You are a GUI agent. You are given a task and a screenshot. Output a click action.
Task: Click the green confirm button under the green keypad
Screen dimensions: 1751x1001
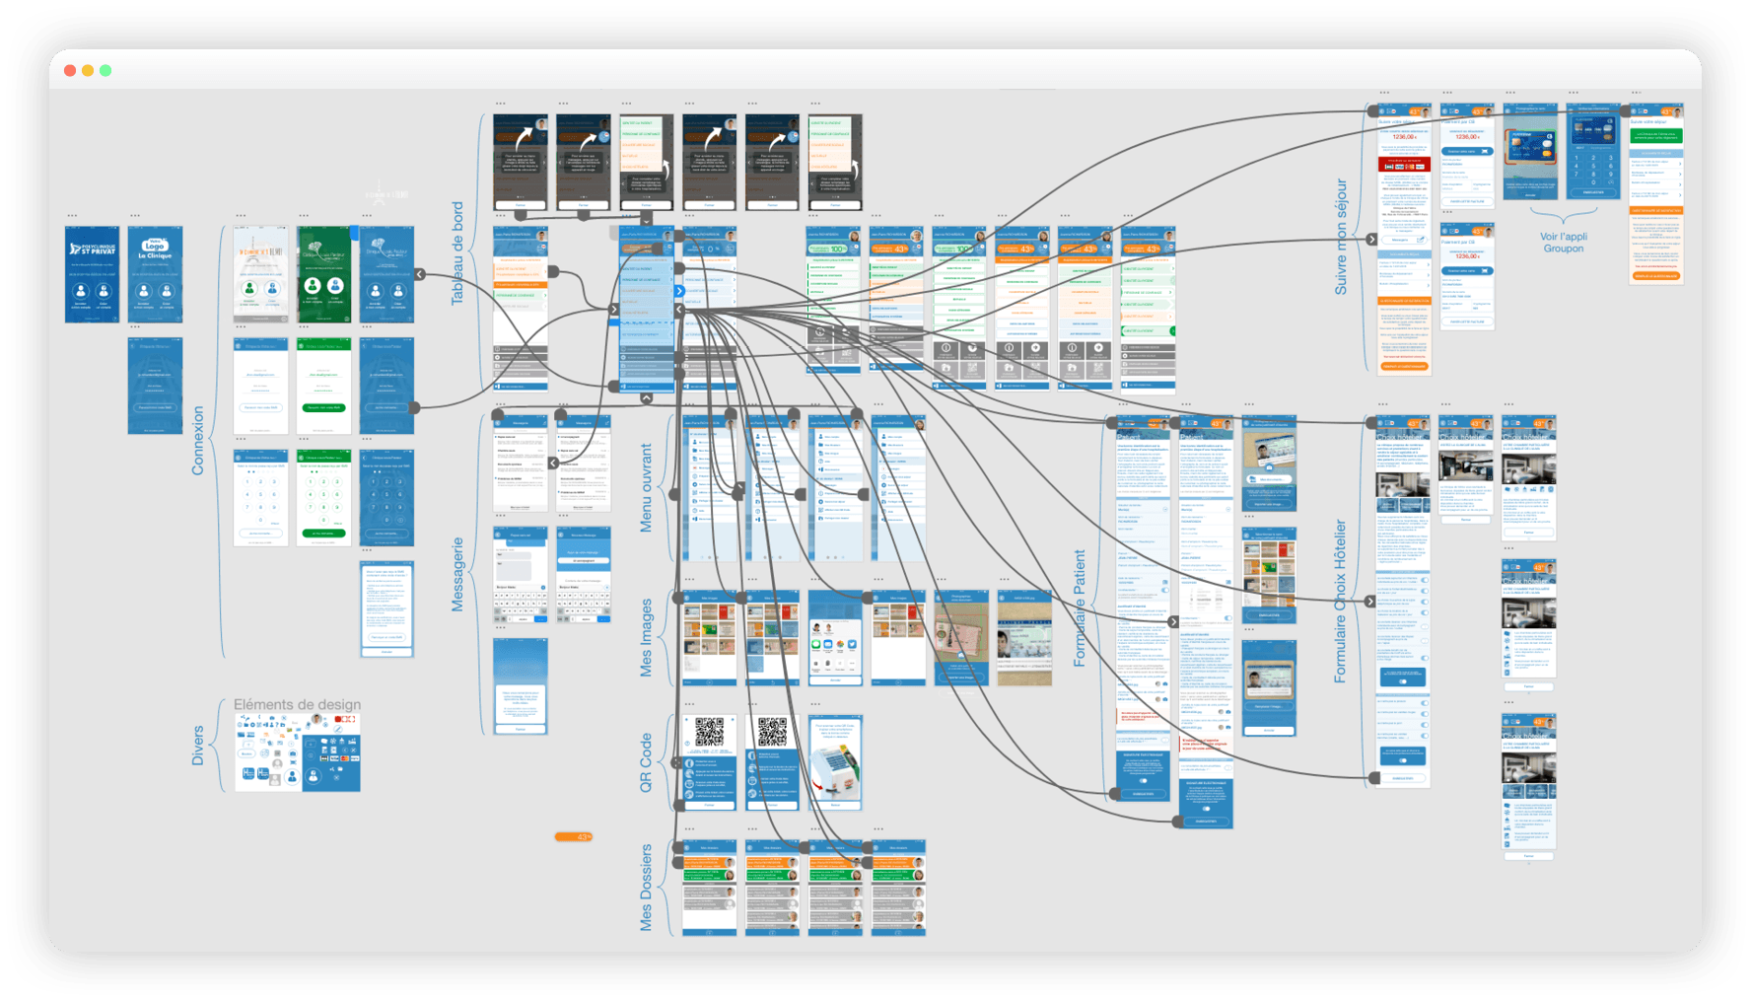[x=324, y=534]
